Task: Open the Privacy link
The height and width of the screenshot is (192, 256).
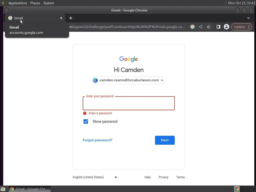Action: click(163, 177)
